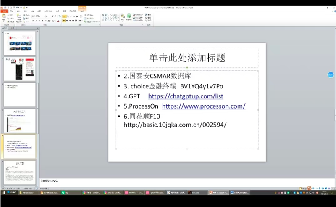Click the Convert to SmartArt icon

point(91,21)
